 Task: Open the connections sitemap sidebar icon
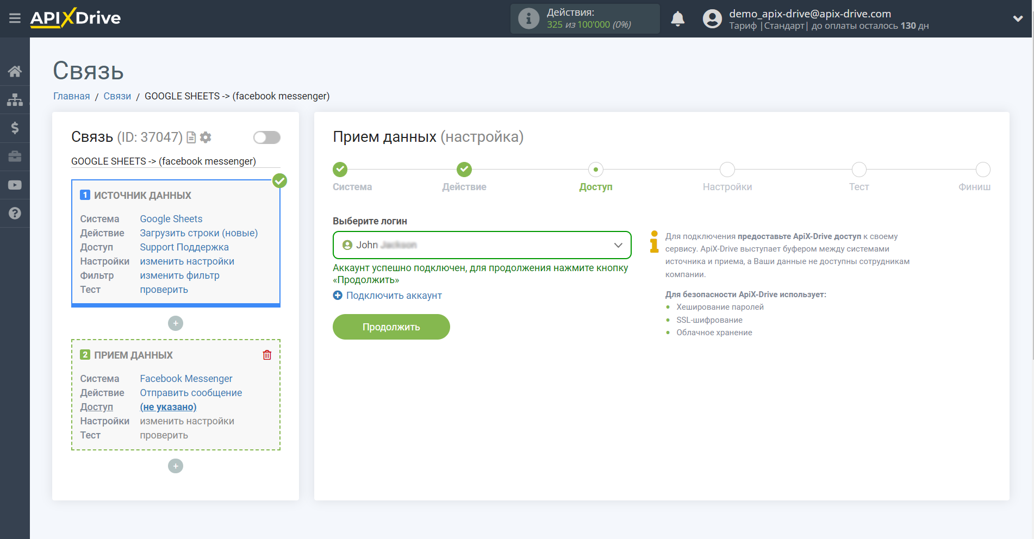point(15,99)
